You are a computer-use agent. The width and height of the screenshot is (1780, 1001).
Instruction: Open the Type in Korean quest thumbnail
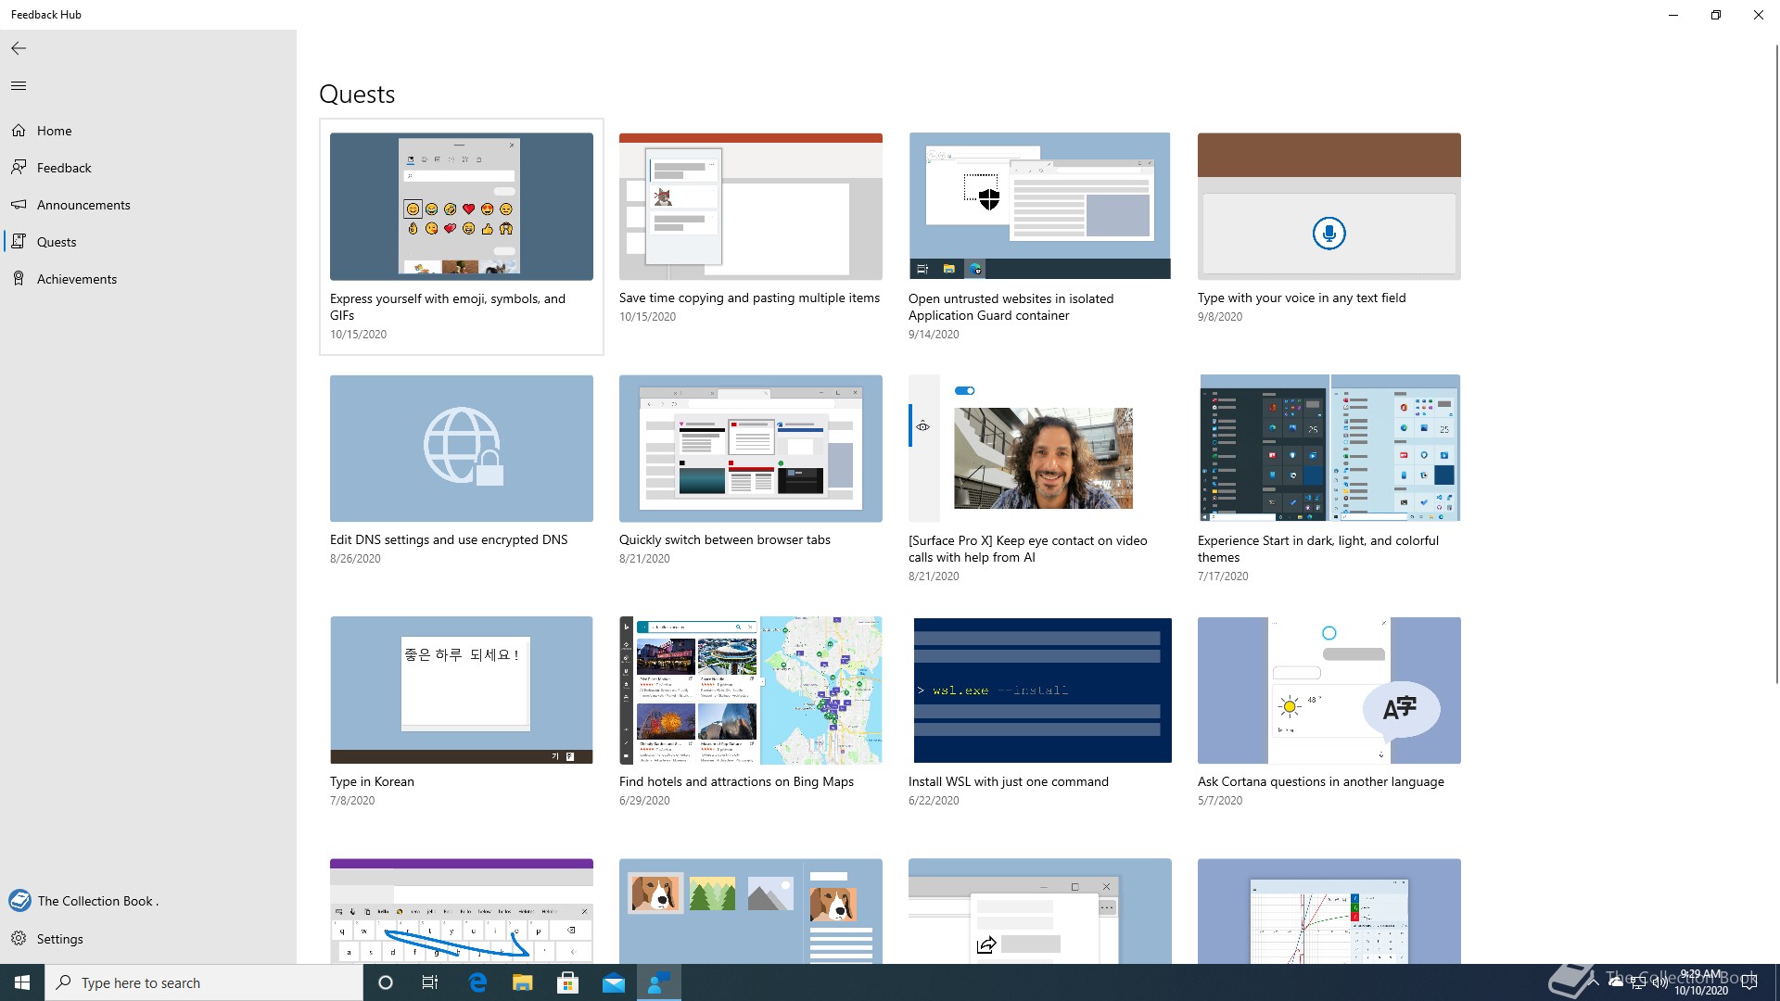coord(462,691)
